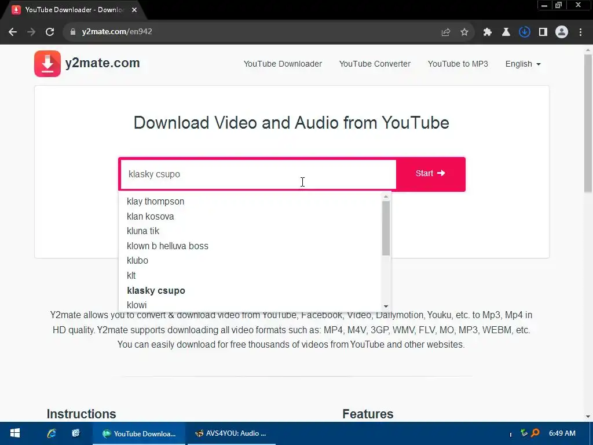Click the y2mate.com site title
The image size is (593, 445).
[103, 63]
